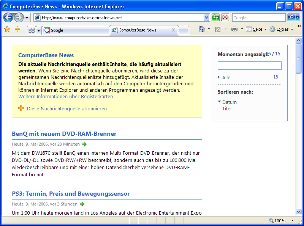Open the Extras menu
The height and width of the screenshot is (226, 304).
point(281,29)
